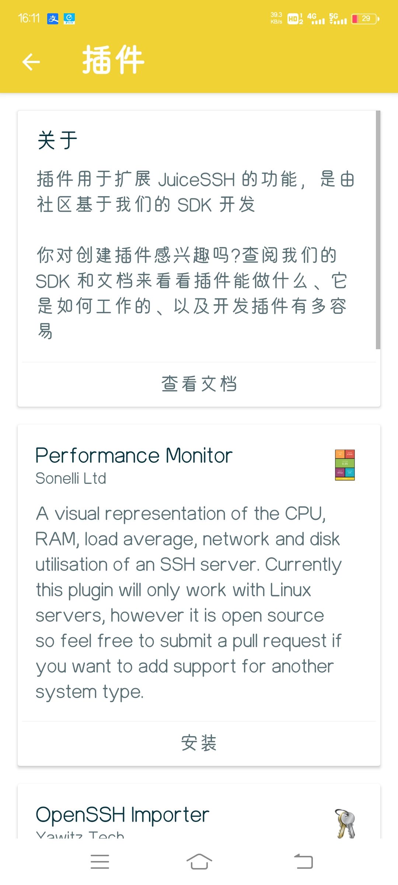398x885 pixels.
Task: Tap the OpenSSH Importer keys icon
Action: pos(345,824)
